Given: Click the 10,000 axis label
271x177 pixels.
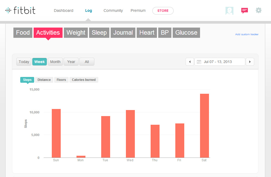Looking at the screenshot, I should pyautogui.click(x=34, y=112).
